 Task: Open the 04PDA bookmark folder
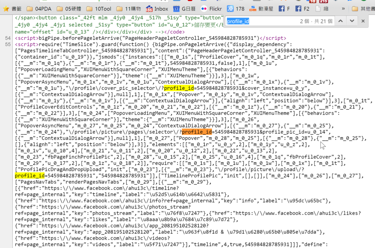(x=39, y=9)
